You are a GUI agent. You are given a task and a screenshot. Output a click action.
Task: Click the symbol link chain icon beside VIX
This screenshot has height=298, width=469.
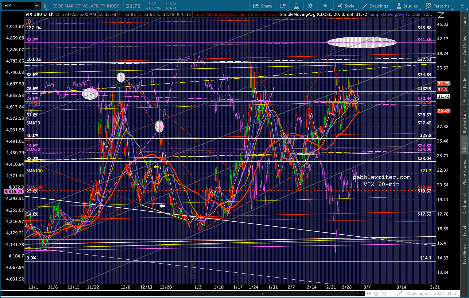coord(45,6)
